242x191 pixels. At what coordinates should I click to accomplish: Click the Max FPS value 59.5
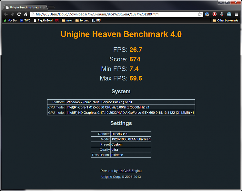coord(136,78)
